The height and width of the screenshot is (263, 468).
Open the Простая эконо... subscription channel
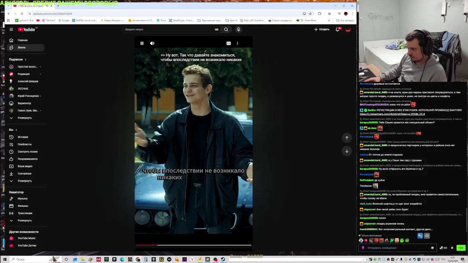26,67
